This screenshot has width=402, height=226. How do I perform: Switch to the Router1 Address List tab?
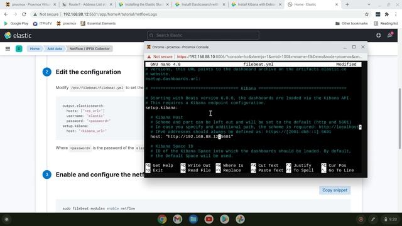click(87, 4)
